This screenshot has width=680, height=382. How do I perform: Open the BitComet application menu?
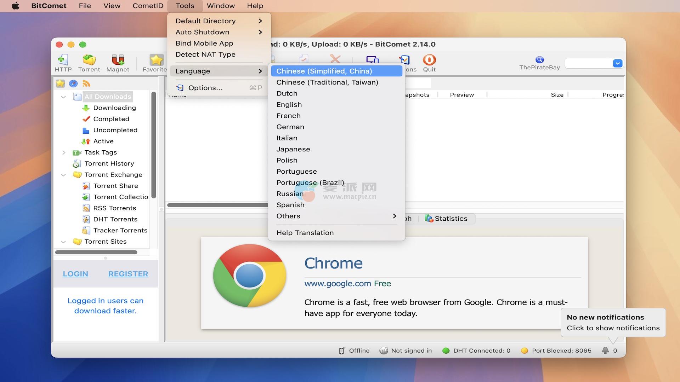pos(49,6)
